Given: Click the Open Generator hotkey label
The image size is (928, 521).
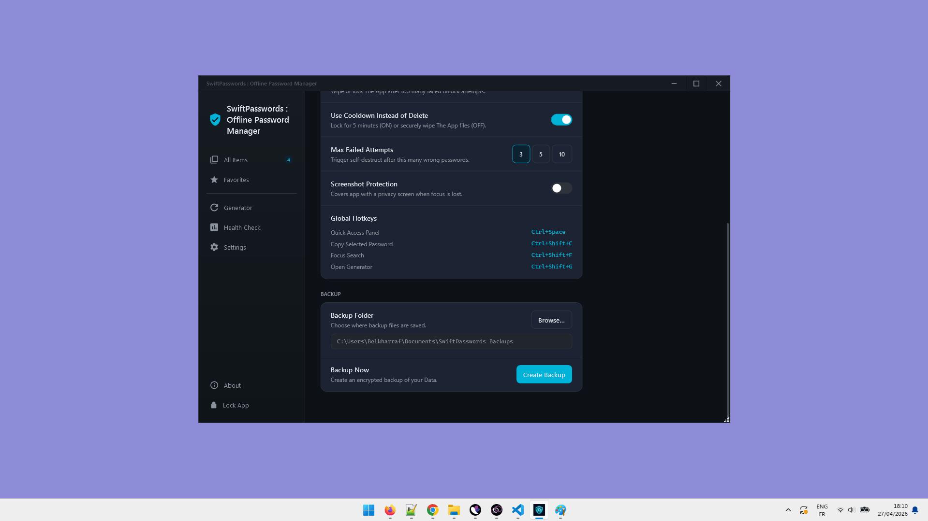Looking at the screenshot, I should pos(352,267).
